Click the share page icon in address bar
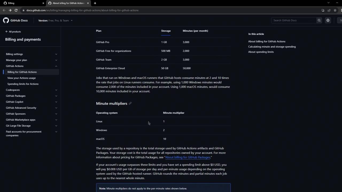 tap(329, 10)
